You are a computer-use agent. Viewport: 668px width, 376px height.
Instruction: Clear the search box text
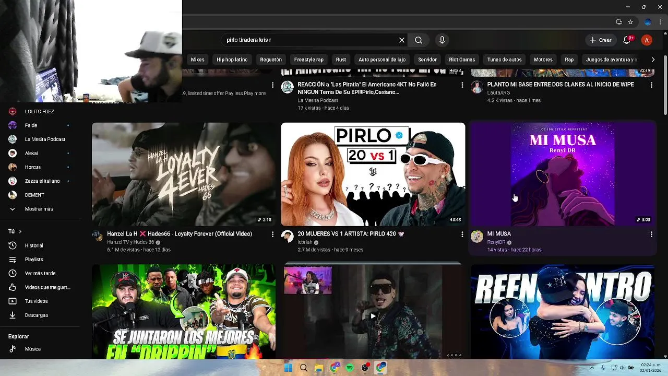402,40
